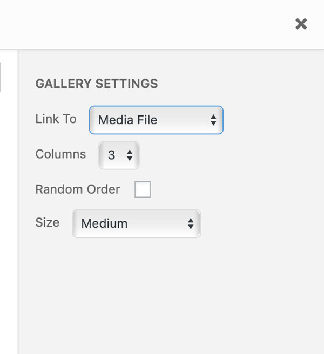The width and height of the screenshot is (324, 354).
Task: Close the gallery settings modal
Action: coord(301,24)
